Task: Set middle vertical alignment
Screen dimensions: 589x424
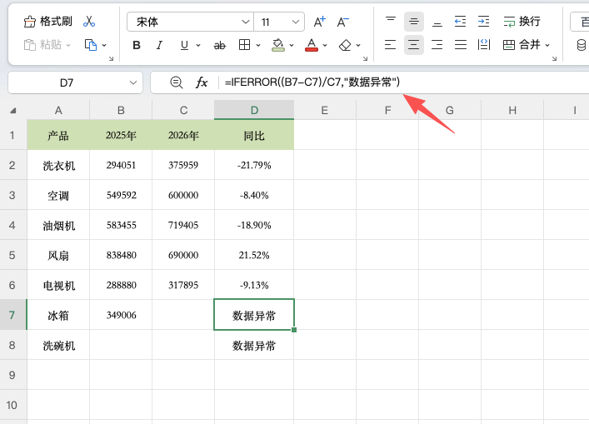Action: tap(414, 22)
